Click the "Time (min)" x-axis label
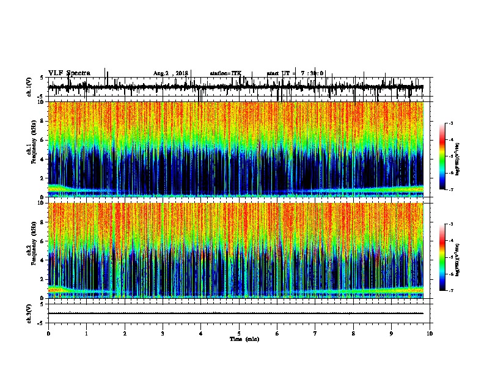The width and height of the screenshot is (484, 374). point(244,339)
